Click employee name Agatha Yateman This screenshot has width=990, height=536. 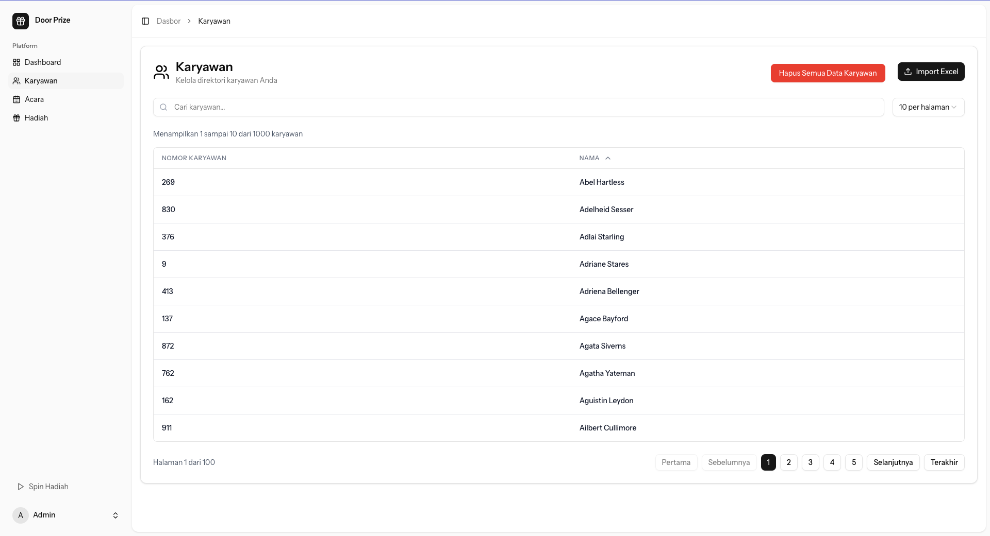click(607, 373)
